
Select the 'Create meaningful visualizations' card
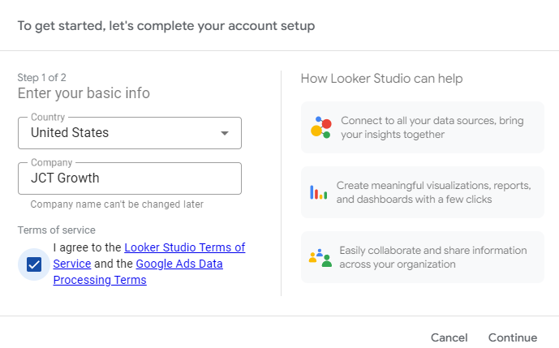coord(422,192)
